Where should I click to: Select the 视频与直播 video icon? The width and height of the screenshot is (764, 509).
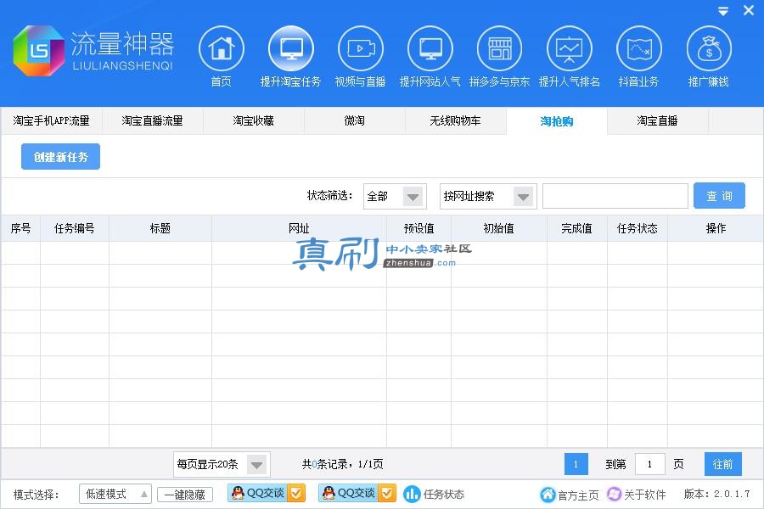361,48
